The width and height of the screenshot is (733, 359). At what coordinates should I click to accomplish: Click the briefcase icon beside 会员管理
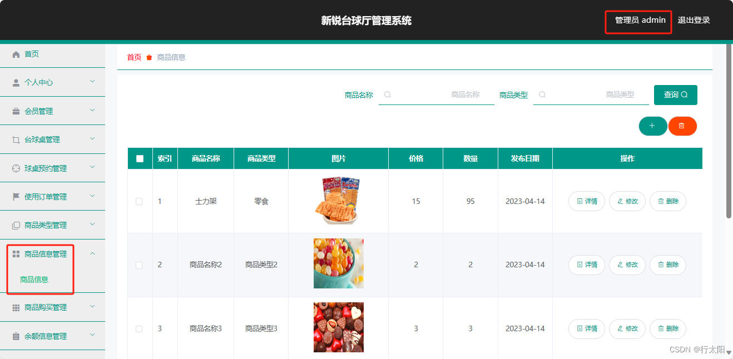pyautogui.click(x=16, y=111)
